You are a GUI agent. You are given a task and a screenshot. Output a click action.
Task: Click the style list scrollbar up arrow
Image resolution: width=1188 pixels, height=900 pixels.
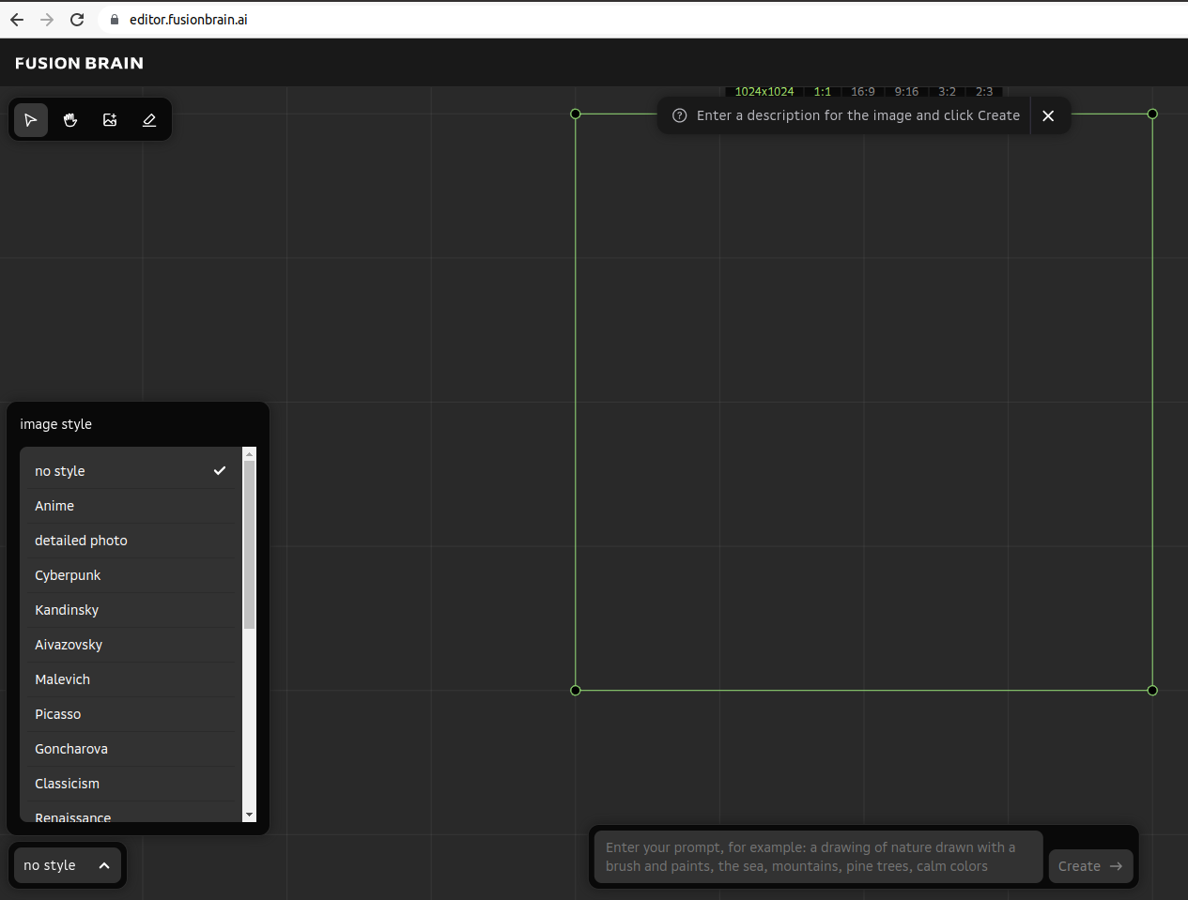coord(249,453)
